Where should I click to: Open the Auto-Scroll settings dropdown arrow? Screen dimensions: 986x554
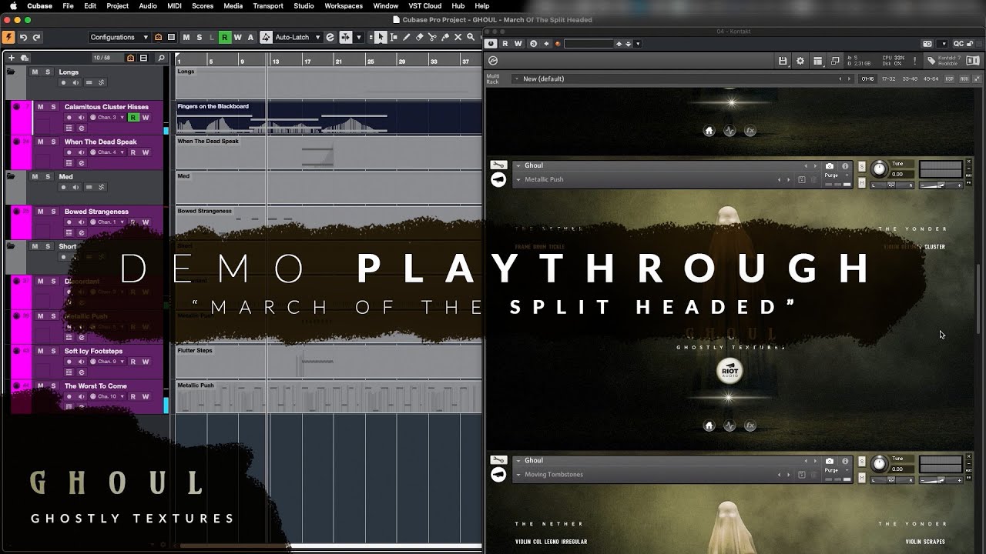(358, 37)
